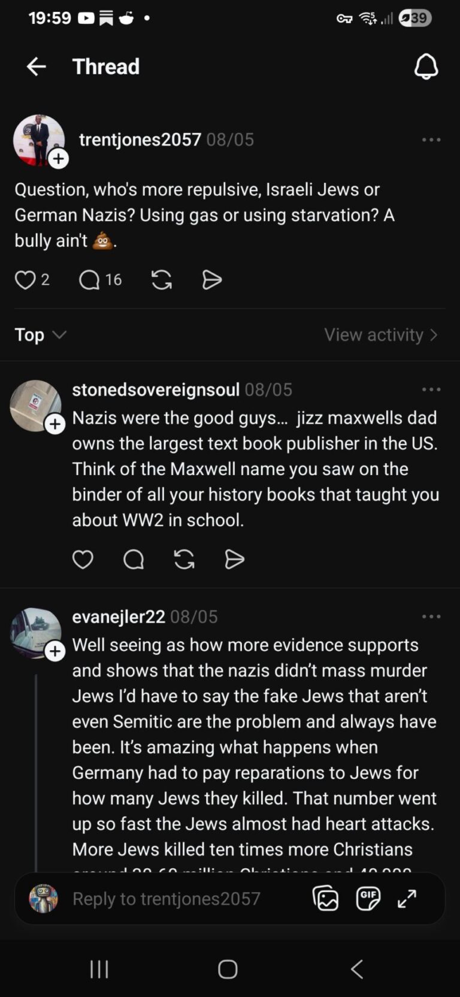The image size is (460, 997).
Task: Share trentjones2057's post via send icon
Action: (212, 280)
